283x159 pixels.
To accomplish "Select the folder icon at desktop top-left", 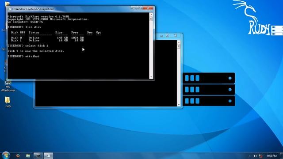I will coord(7,4).
